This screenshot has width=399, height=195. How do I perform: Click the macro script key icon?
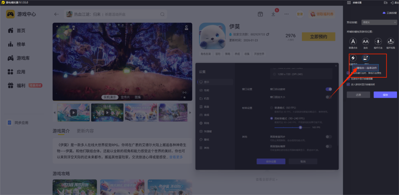(365, 58)
